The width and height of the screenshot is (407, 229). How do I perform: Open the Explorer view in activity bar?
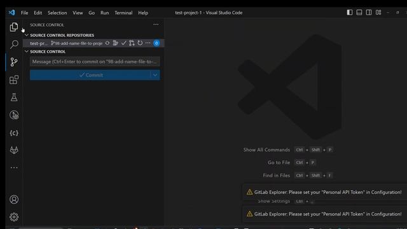pyautogui.click(x=14, y=27)
